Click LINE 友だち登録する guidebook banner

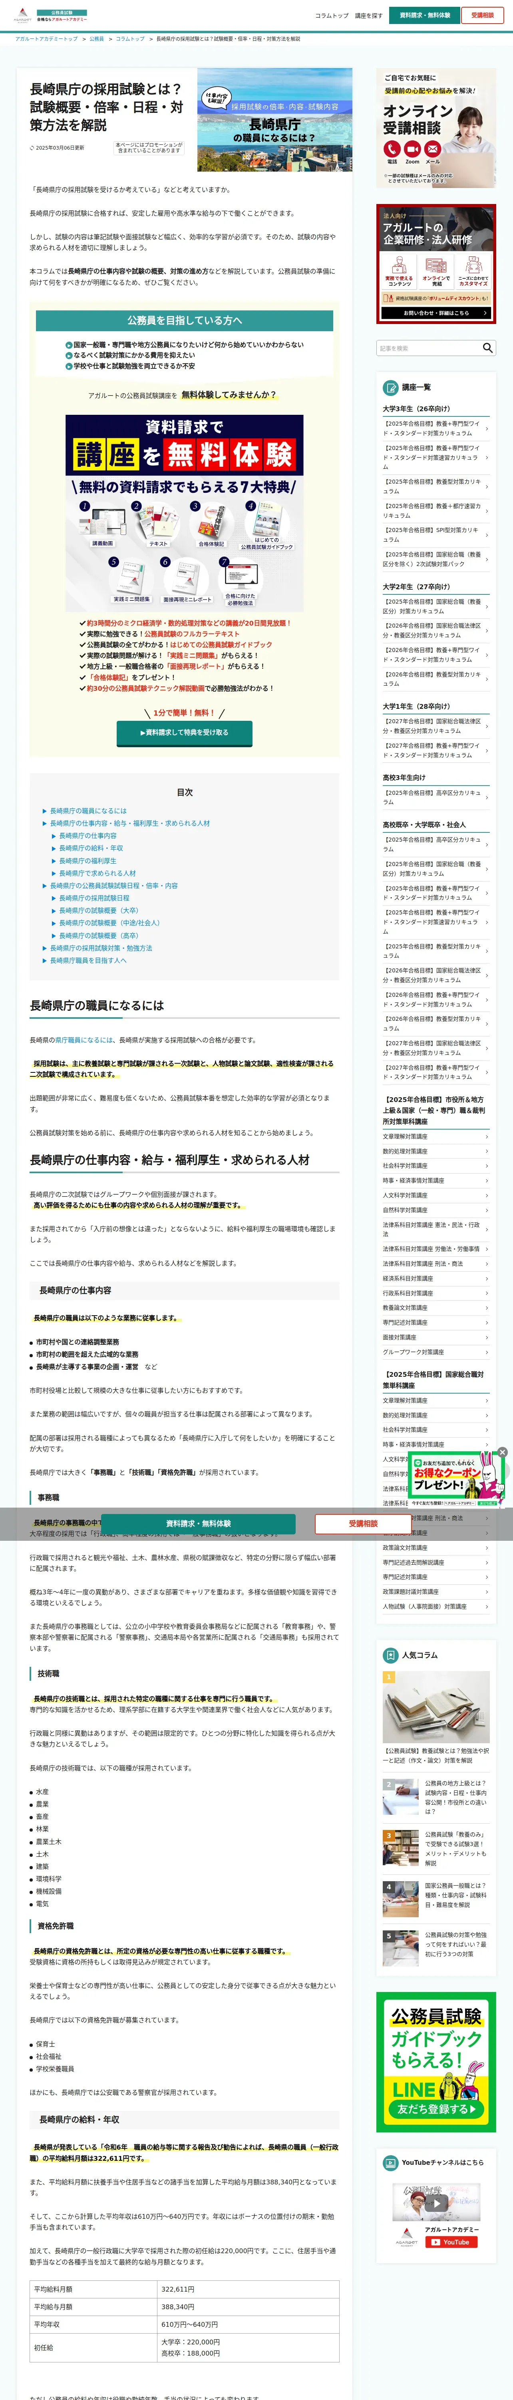tap(436, 2062)
